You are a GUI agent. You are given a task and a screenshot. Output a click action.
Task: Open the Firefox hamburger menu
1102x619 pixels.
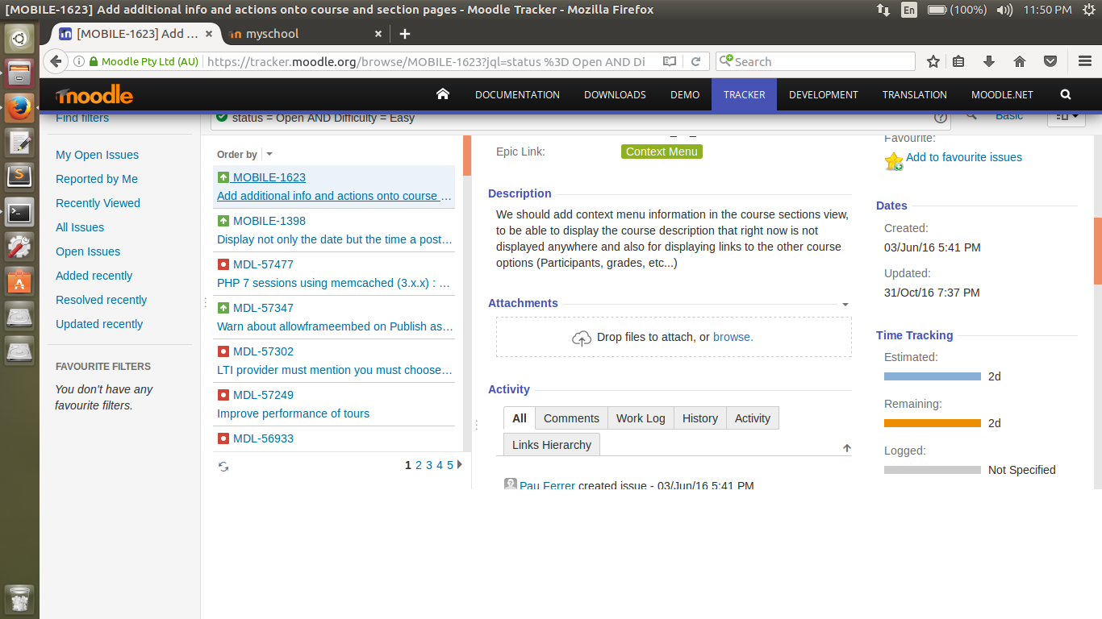click(x=1085, y=61)
